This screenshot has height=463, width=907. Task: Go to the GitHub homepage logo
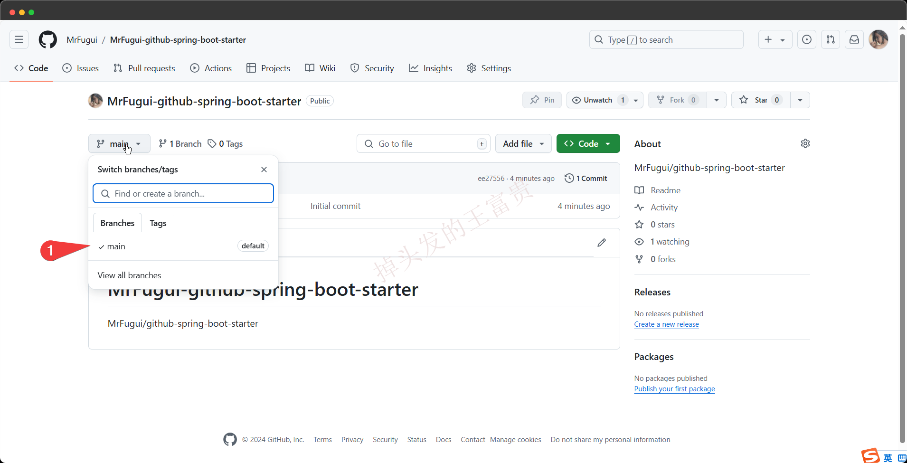click(x=48, y=39)
